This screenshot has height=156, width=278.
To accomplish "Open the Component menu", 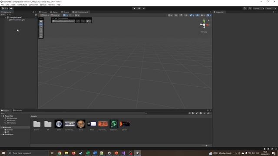I will pyautogui.click(x=33, y=5).
